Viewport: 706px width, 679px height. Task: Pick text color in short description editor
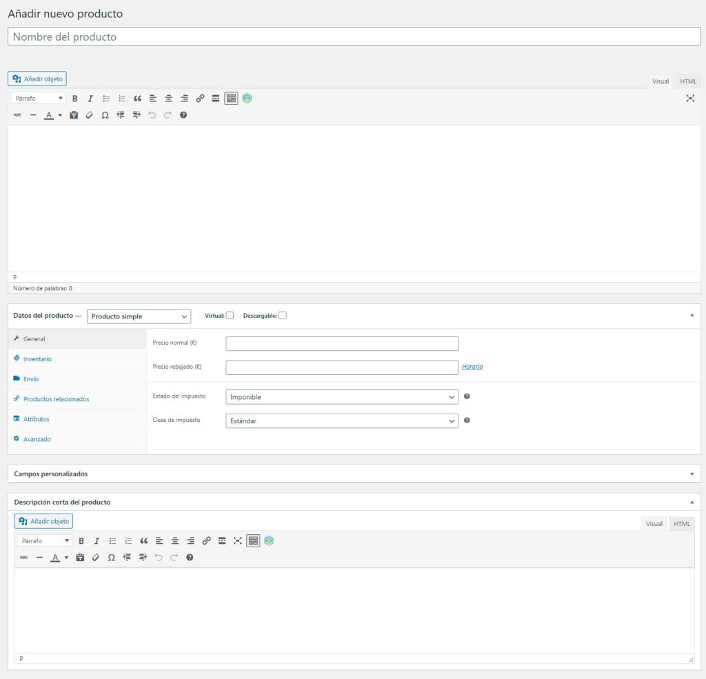coord(55,558)
